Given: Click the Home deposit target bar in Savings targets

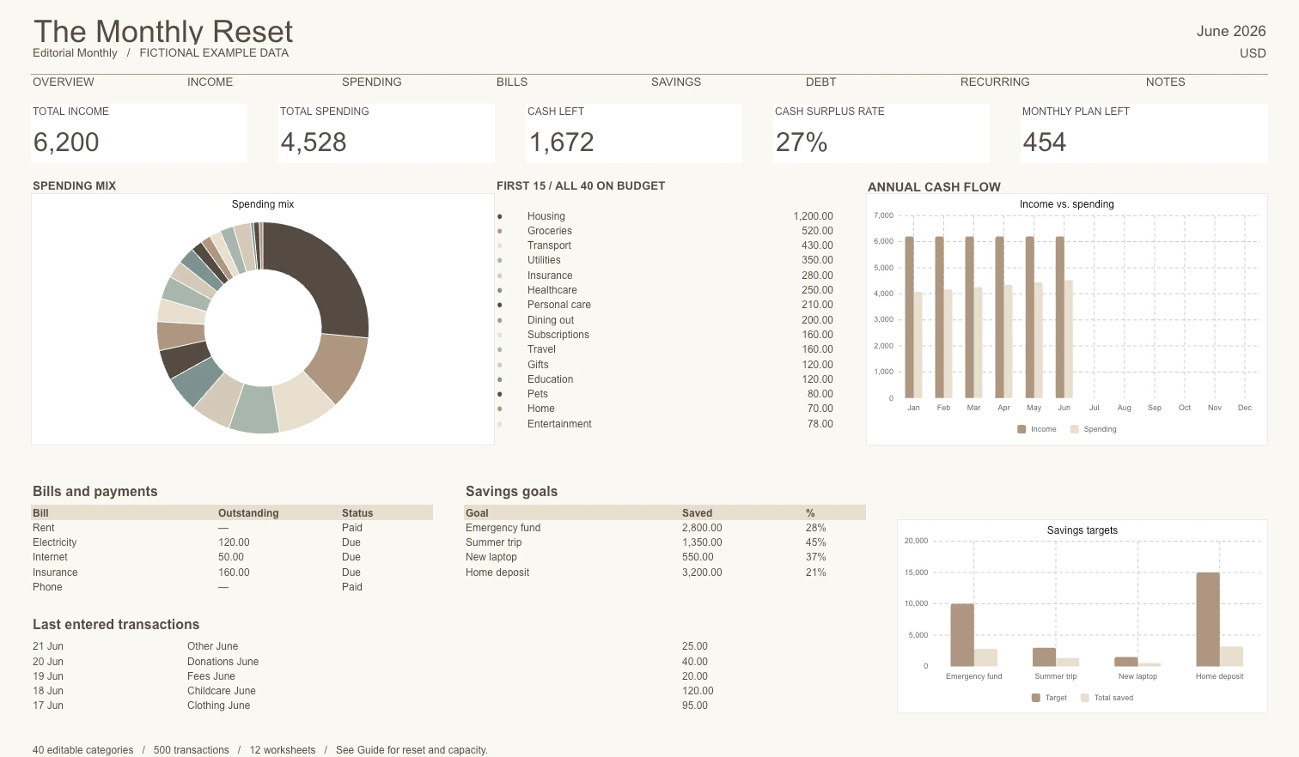Looking at the screenshot, I should (1208, 620).
